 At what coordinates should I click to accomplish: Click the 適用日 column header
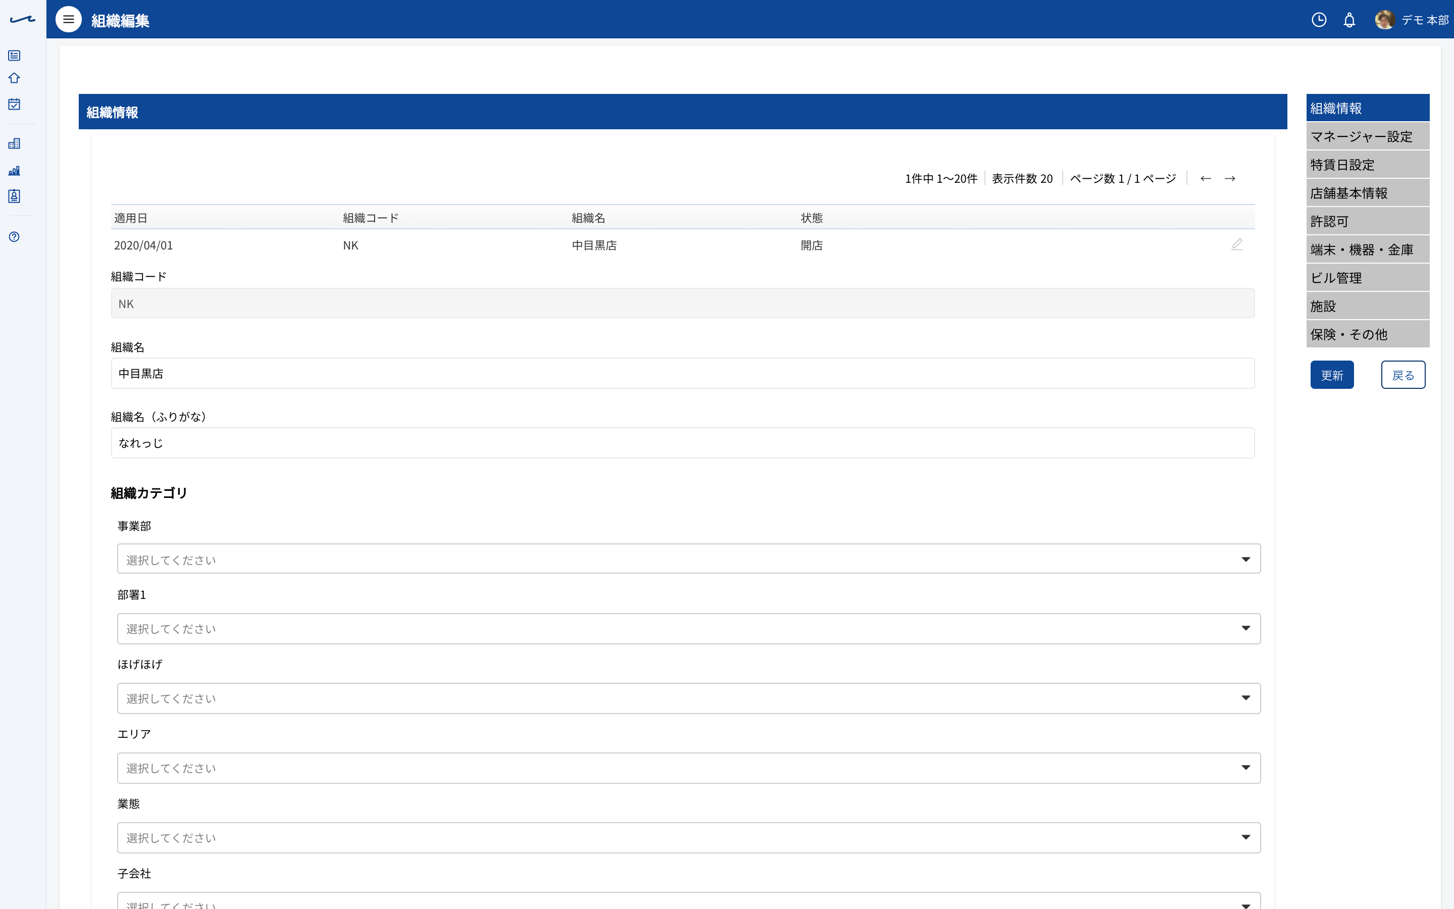[x=131, y=218]
